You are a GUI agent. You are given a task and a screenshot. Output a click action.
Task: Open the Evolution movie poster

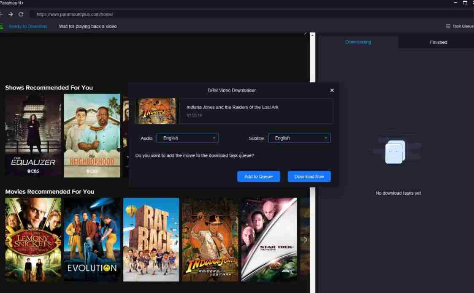click(92, 240)
